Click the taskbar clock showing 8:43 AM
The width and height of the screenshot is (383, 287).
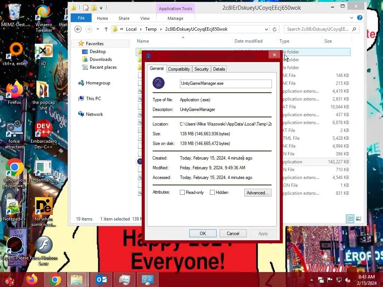coord(367,280)
